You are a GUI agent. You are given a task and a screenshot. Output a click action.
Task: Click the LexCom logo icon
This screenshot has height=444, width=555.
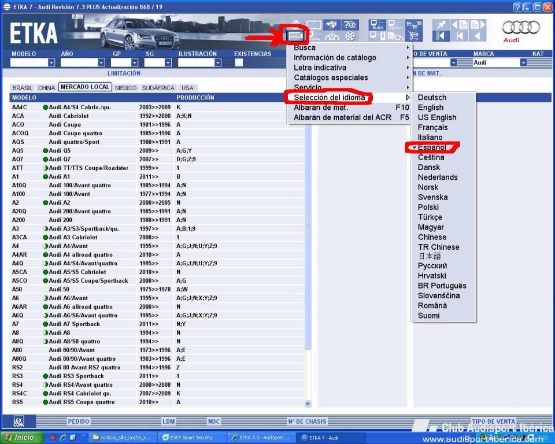pos(18,421)
